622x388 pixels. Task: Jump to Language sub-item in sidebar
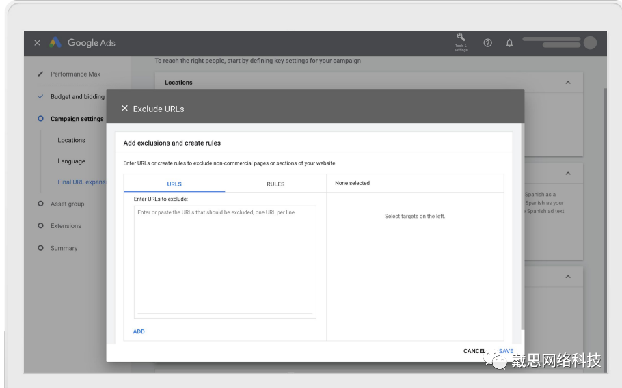(x=71, y=161)
